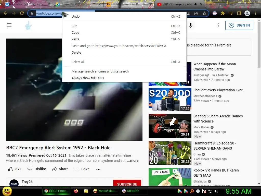Open Kurzgesagt – In a Nutshell channel
This screenshot has width=261, height=196.
[x=211, y=75]
